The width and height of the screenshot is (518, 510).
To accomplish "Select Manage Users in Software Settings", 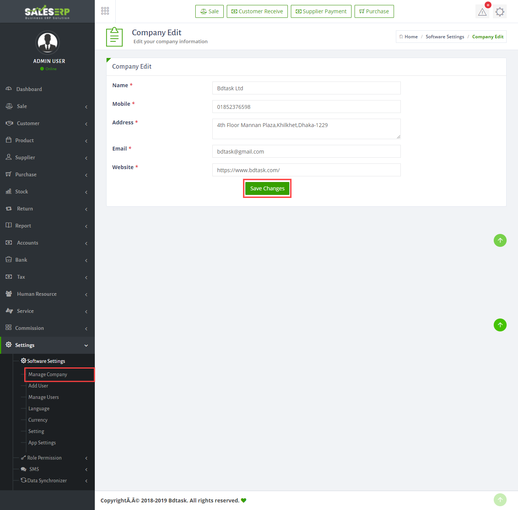I will pyautogui.click(x=44, y=397).
